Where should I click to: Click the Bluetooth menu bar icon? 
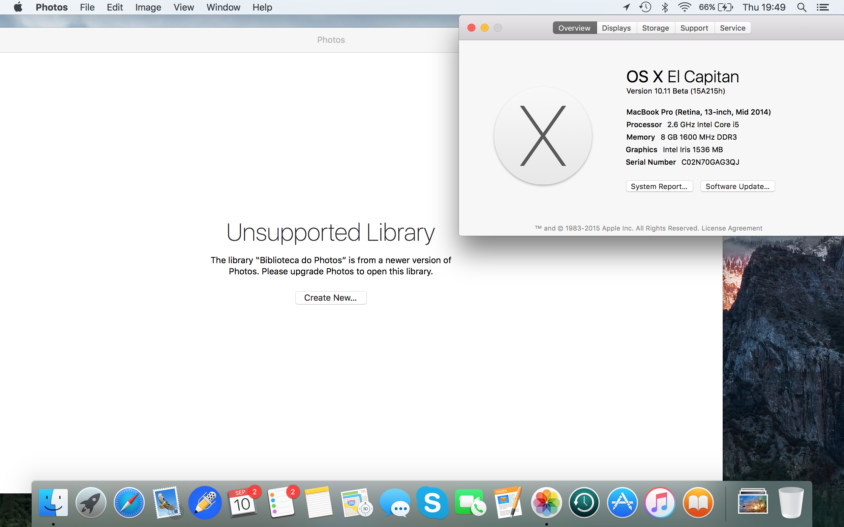click(665, 7)
